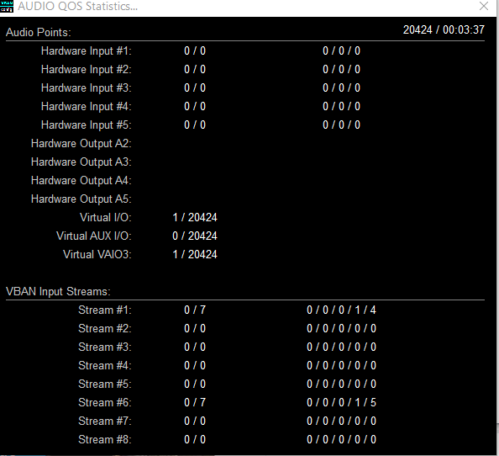This screenshot has height=456, width=499.
Task: Close the AUDIO QOS Statistics window
Action: [x=484, y=6]
